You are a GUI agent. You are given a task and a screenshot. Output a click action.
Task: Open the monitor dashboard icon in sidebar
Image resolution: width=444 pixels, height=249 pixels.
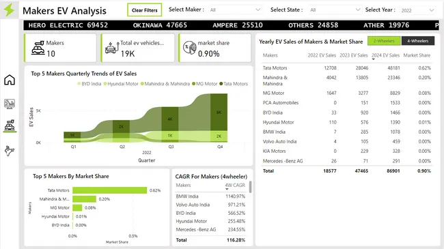(10, 104)
